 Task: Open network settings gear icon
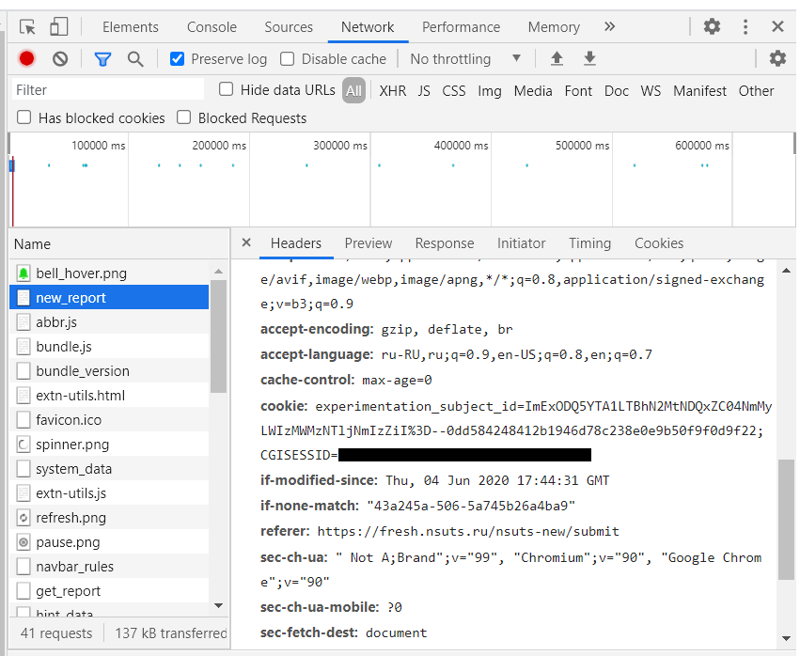point(777,58)
